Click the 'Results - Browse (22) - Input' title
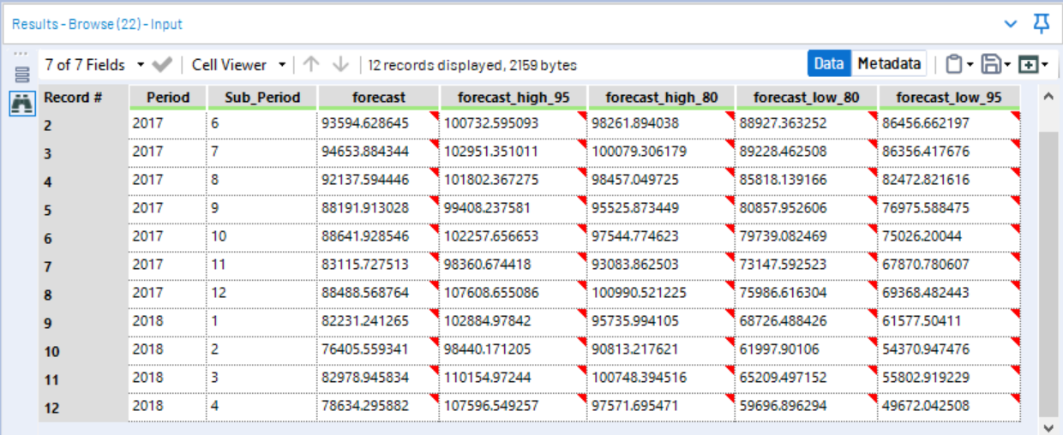This screenshot has height=435, width=1063. (97, 24)
